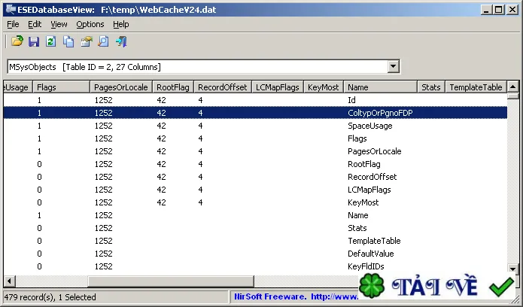Click the Find magnifier toolbar icon
Screen dimensions: 523x307
(x=103, y=41)
